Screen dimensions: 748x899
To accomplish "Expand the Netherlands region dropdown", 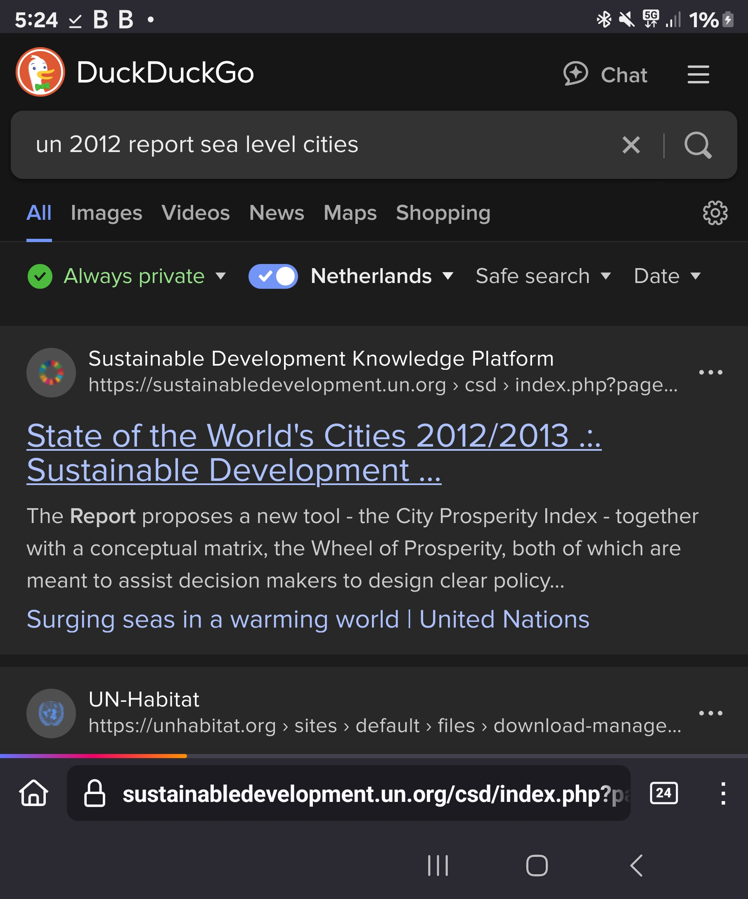I will pos(382,276).
